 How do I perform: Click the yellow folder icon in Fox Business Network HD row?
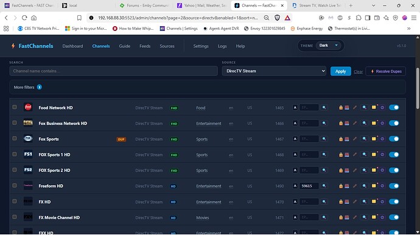(x=374, y=123)
